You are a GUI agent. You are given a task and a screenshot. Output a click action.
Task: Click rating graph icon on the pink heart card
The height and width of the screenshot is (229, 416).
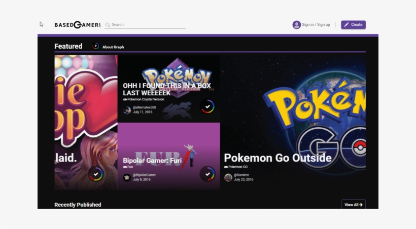tap(96, 174)
